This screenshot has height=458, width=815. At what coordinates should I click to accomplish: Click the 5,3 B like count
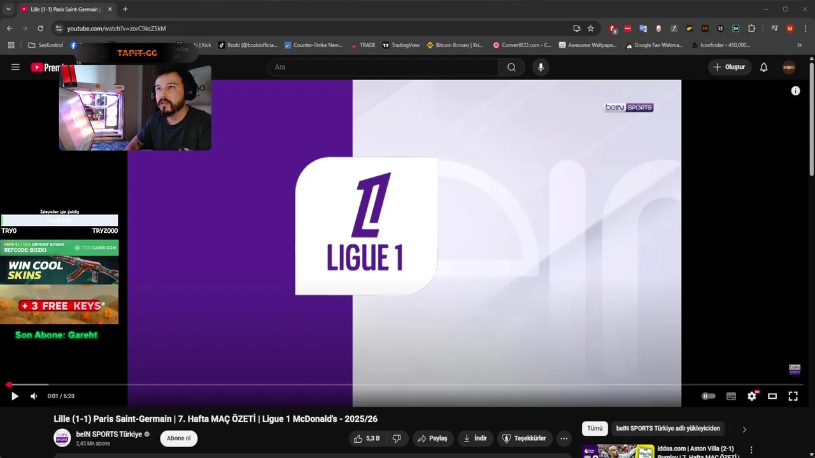[x=372, y=438]
